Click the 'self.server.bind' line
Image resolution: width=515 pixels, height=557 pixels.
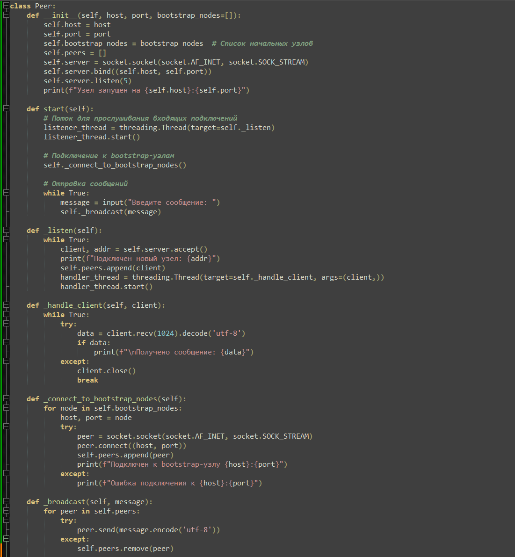click(x=128, y=72)
